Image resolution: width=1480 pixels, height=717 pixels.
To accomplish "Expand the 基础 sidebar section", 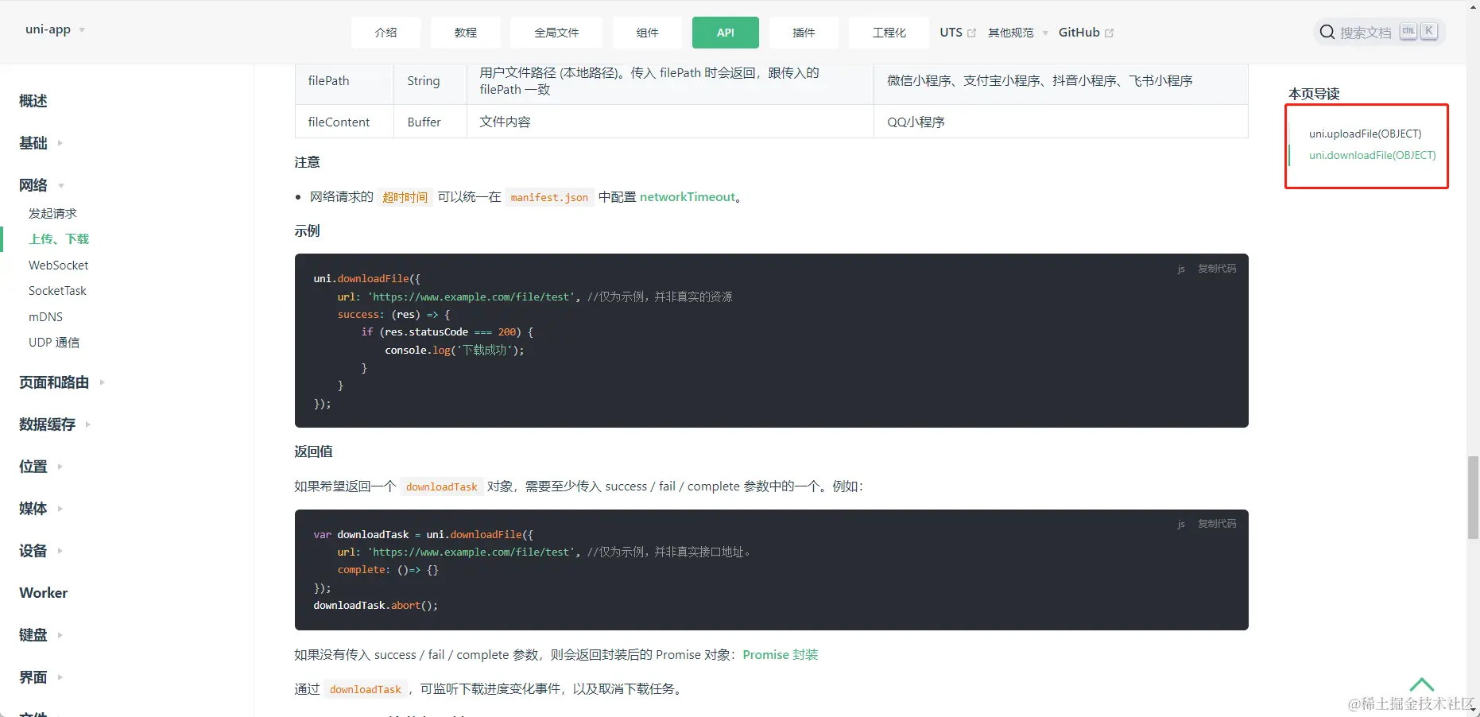I will [x=60, y=143].
